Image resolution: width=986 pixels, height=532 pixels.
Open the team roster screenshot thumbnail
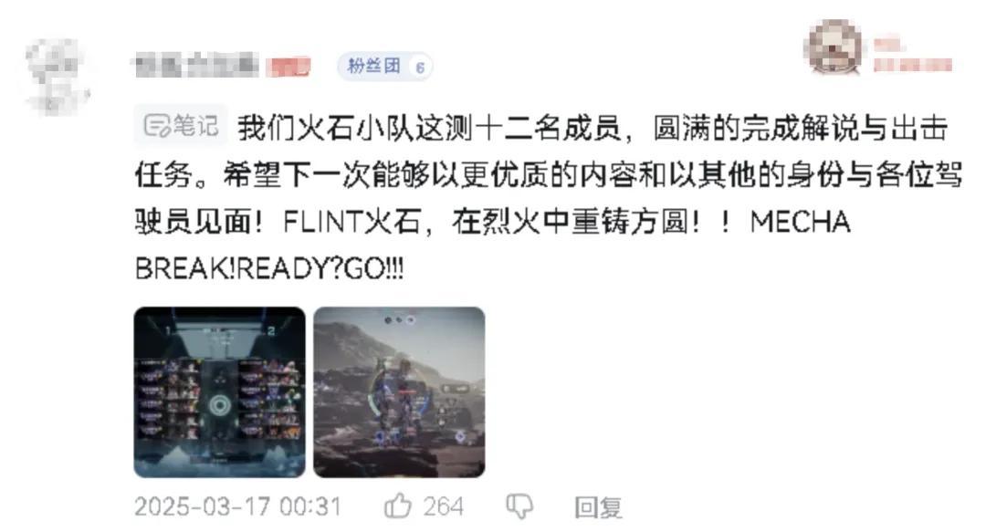pos(219,391)
